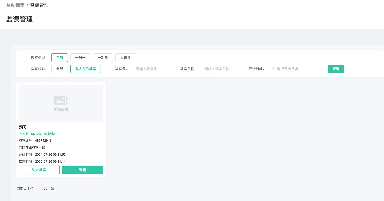Navigate back via 互动课堂 breadcrumb

[x=15, y=5]
